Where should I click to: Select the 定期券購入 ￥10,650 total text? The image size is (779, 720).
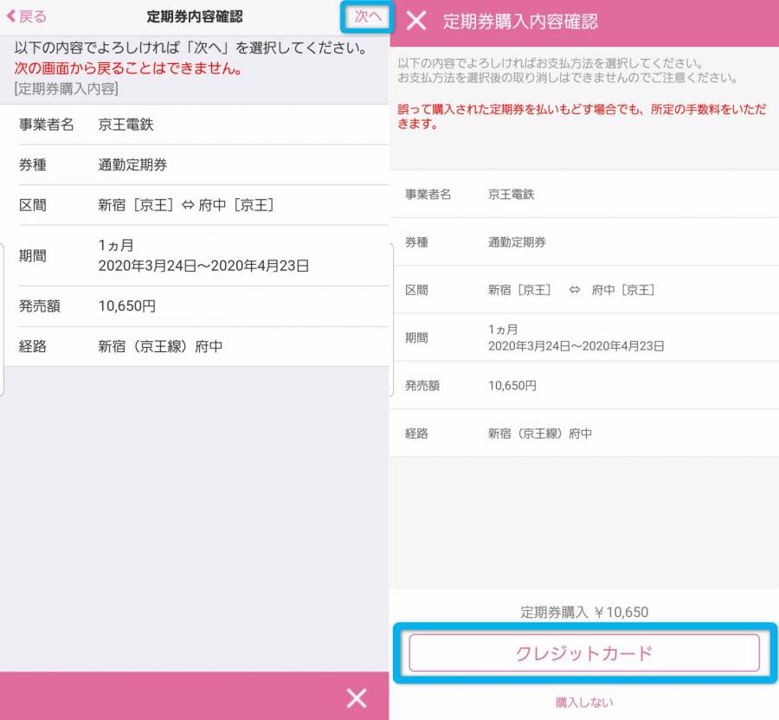click(584, 612)
